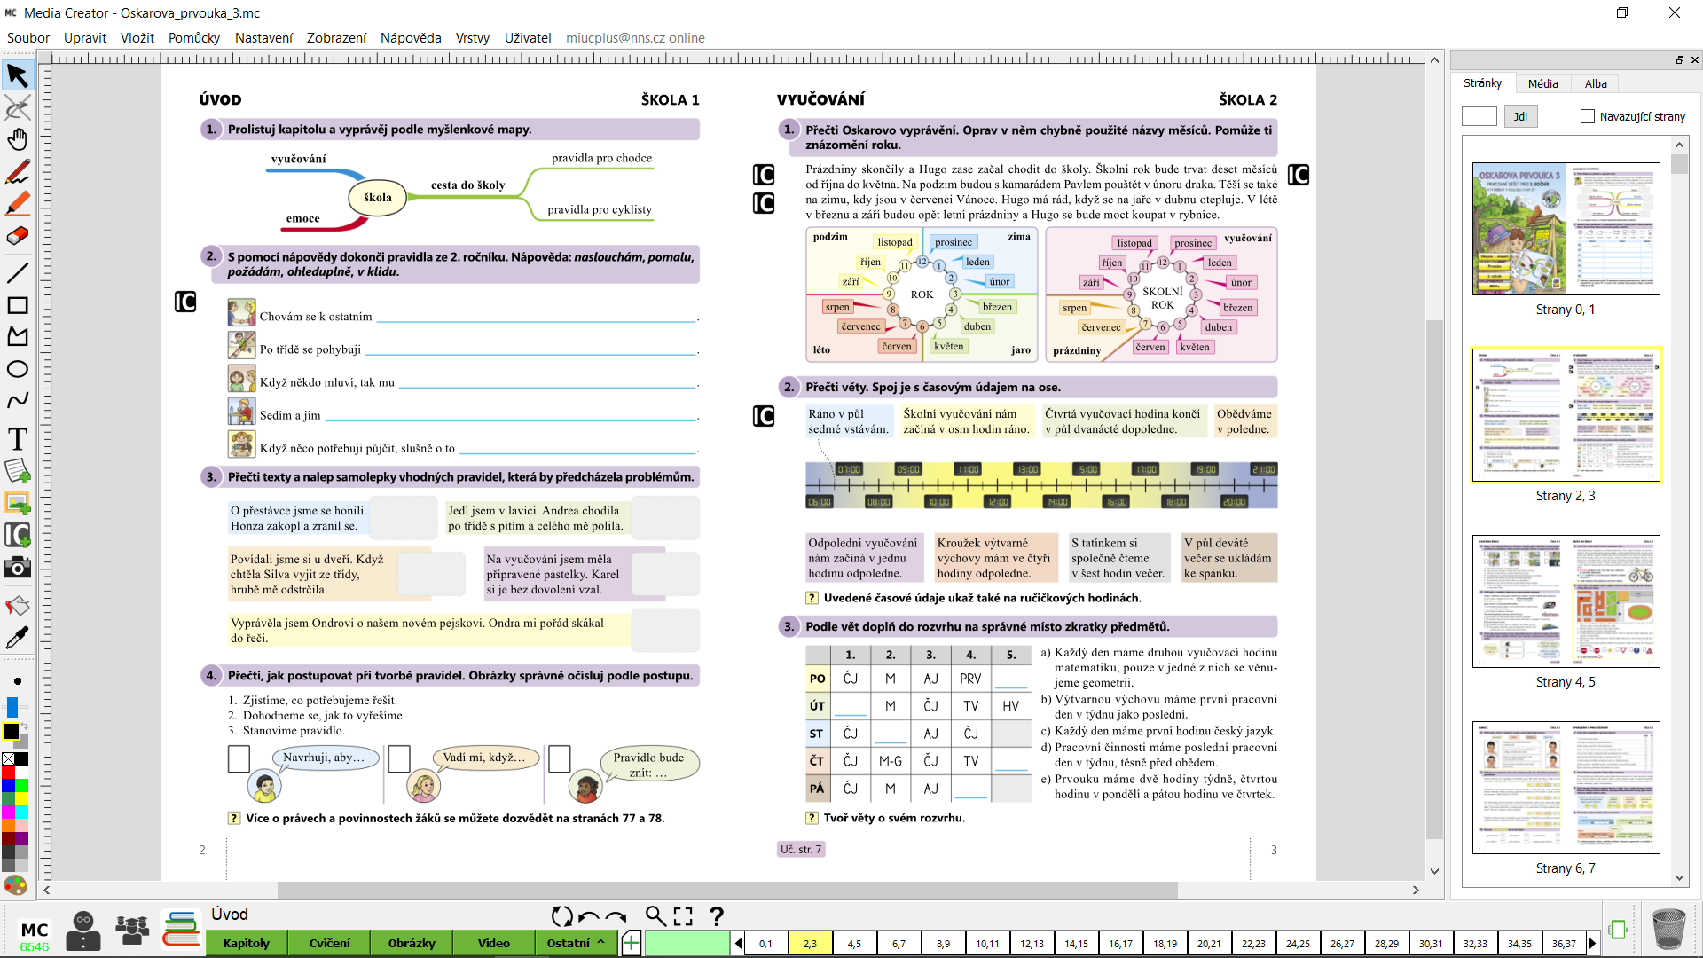
Task: Open the color palette wheel
Action: [15, 885]
